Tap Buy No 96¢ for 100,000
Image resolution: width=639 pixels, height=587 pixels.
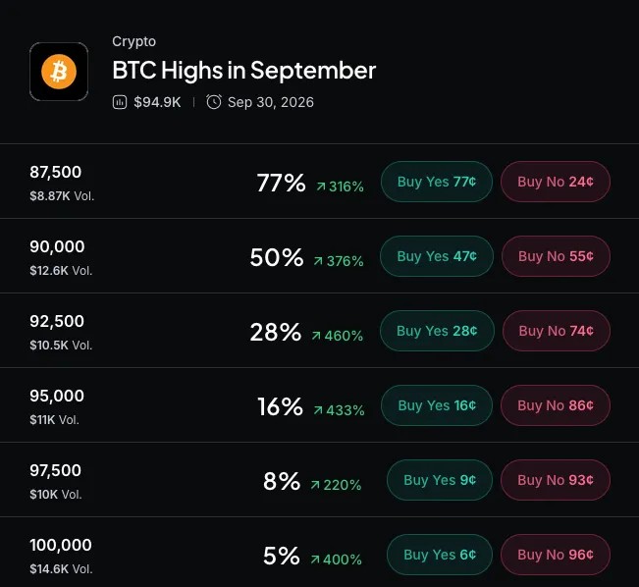point(556,555)
